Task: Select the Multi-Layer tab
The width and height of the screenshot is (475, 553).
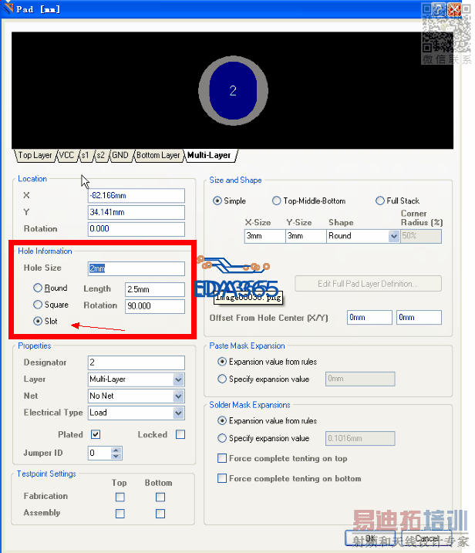Action: click(x=209, y=156)
